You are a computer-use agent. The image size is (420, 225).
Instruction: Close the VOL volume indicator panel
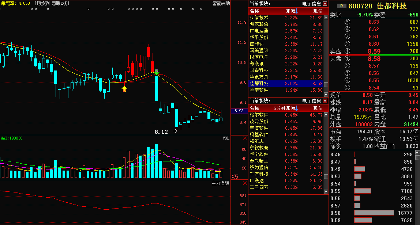coord(245,138)
